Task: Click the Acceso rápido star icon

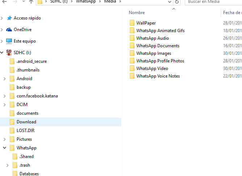Action: (9, 18)
